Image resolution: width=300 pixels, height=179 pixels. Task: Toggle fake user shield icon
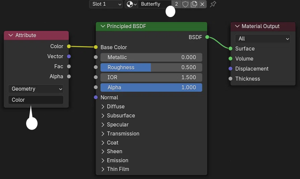(x=185, y=4)
